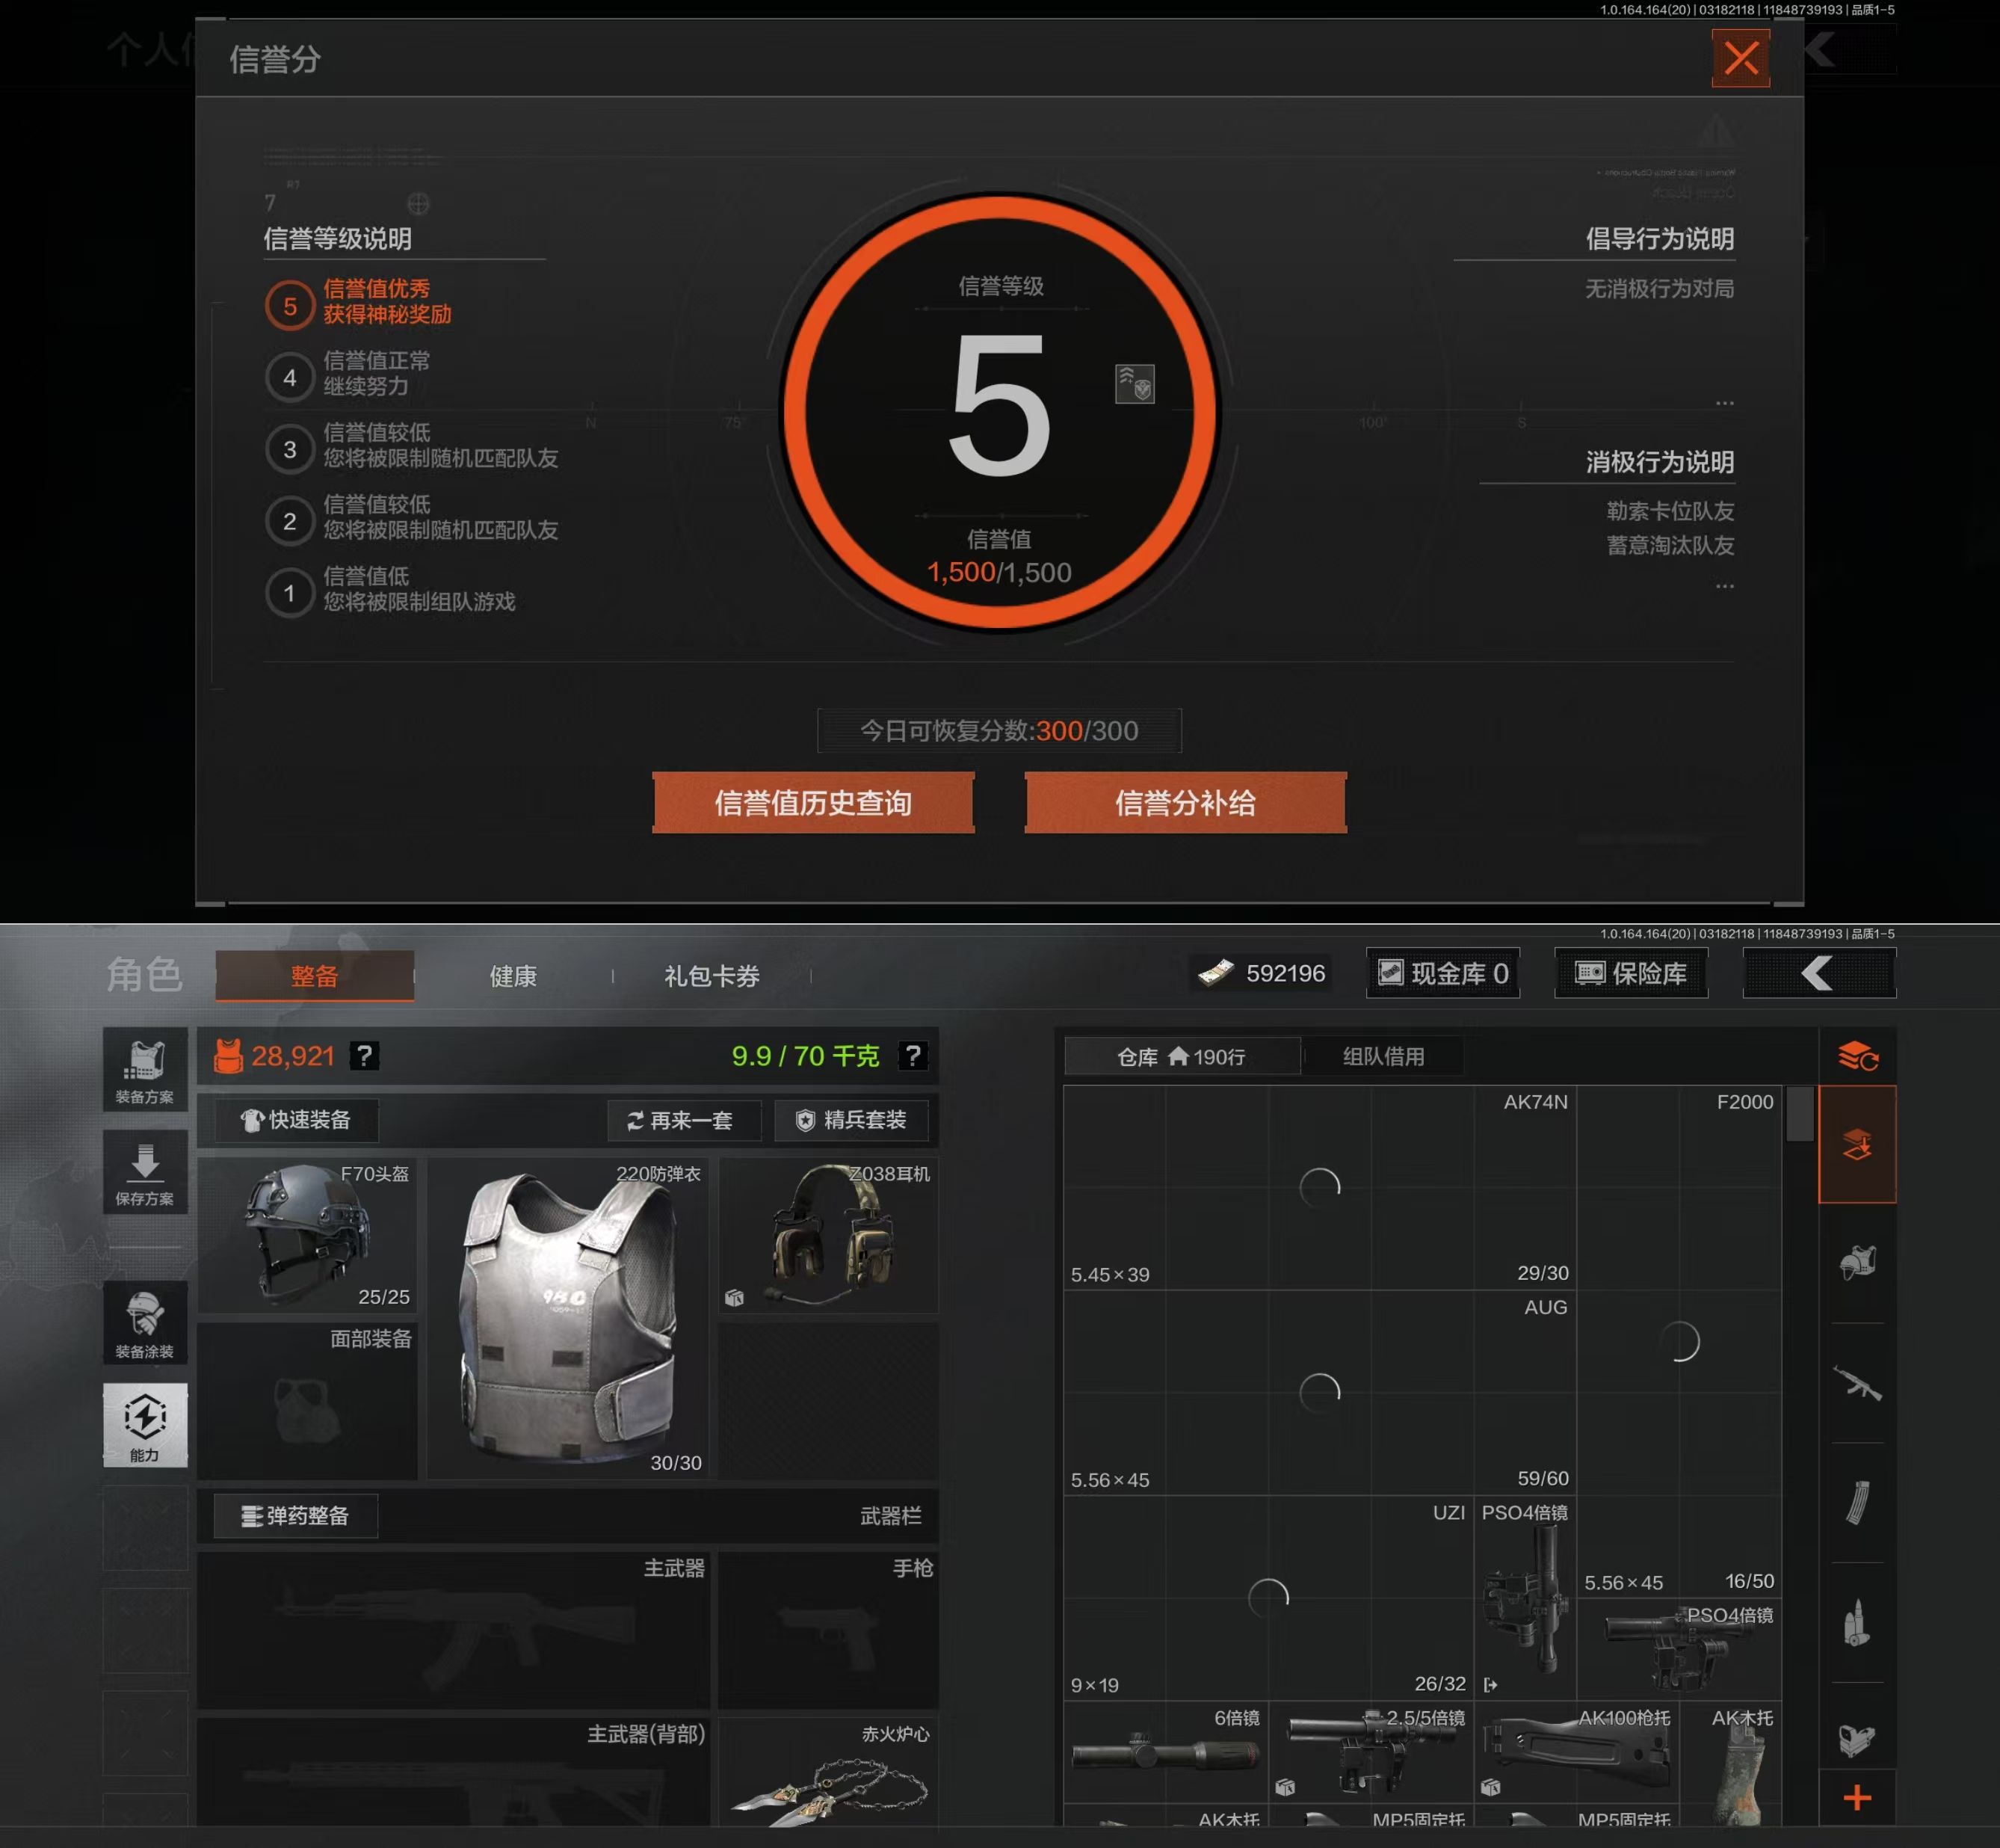Switch to the 组队借用 tab
2000x1848 pixels.
point(1383,1056)
